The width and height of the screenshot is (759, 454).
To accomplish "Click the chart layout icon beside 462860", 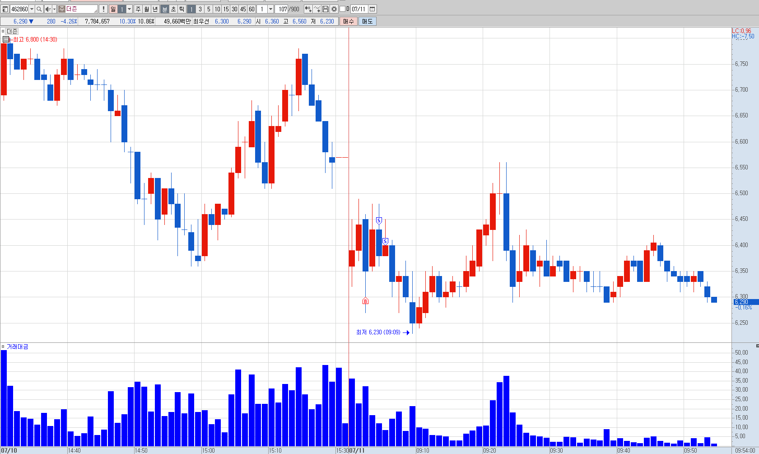I will (5, 9).
